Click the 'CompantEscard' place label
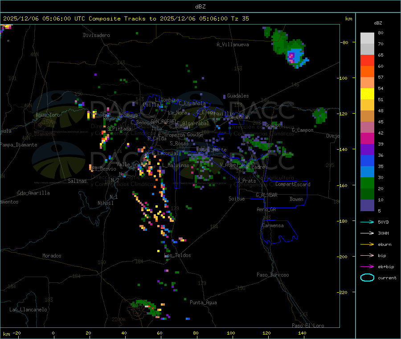The width and height of the screenshot is (401, 339). pos(293,184)
